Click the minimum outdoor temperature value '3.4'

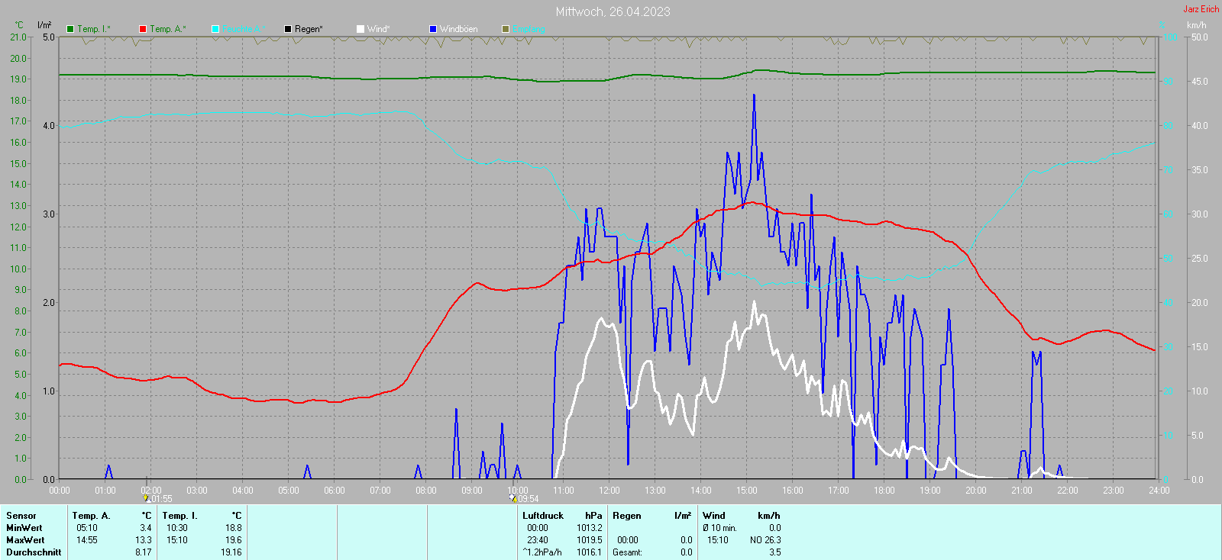[x=146, y=528]
